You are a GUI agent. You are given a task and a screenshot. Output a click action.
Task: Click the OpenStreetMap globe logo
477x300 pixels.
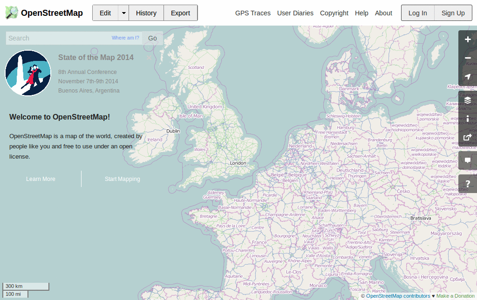tap(10, 13)
